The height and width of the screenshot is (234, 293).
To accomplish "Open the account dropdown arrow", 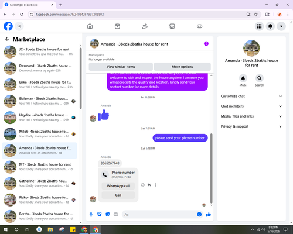I will pos(281,26).
